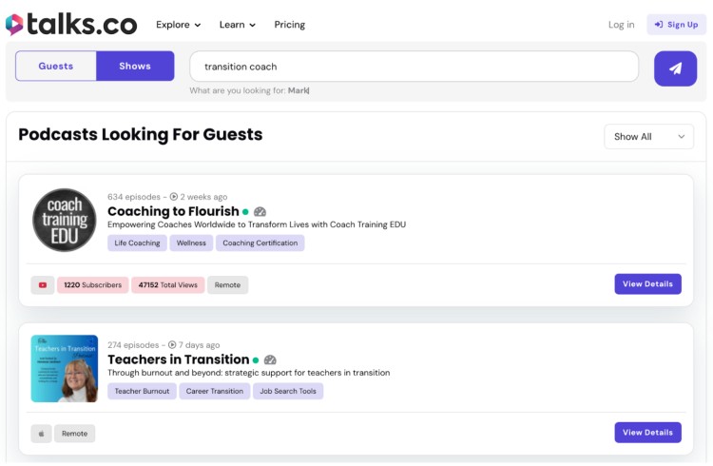713x466 pixels.
Task: Click the green status dot next to Teachers in Transition
Action: (x=256, y=360)
